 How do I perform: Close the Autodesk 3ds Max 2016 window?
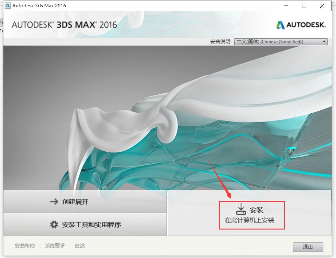pos(322,6)
